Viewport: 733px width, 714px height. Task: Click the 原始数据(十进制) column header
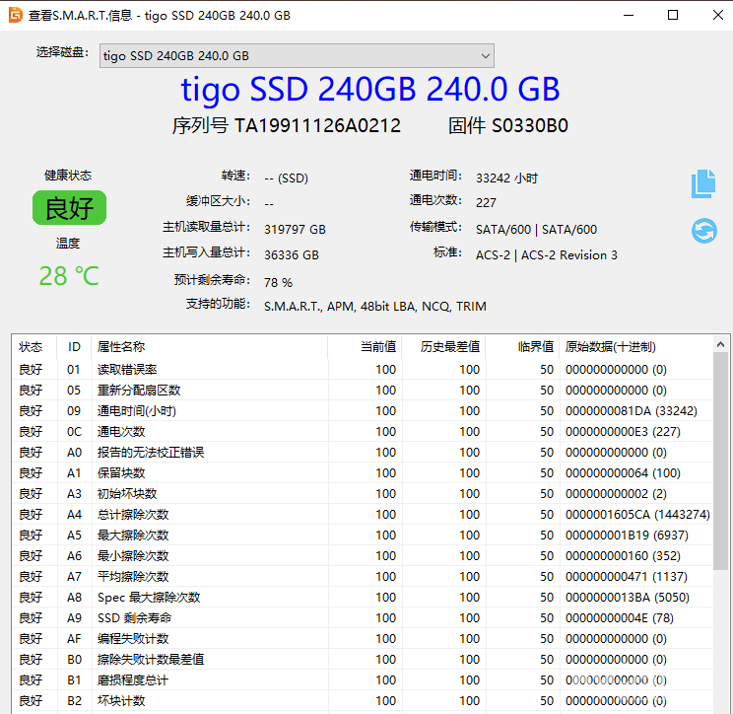point(611,347)
